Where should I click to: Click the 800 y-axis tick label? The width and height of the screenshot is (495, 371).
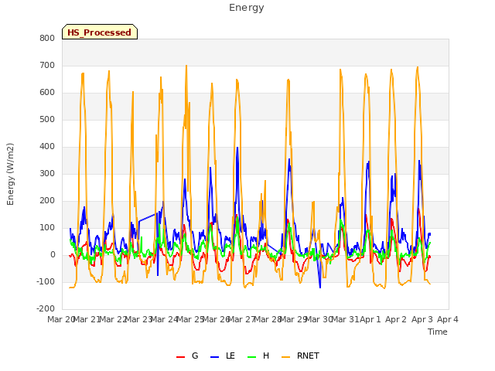point(47,38)
